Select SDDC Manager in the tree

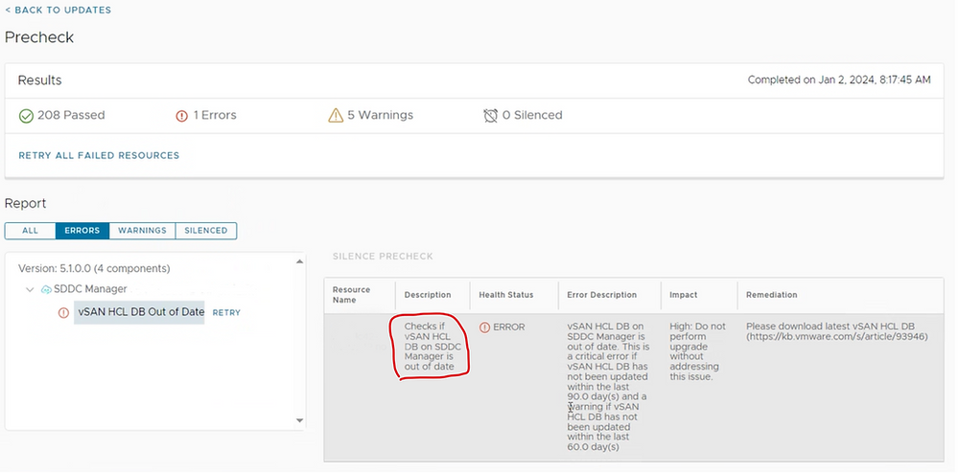point(90,288)
